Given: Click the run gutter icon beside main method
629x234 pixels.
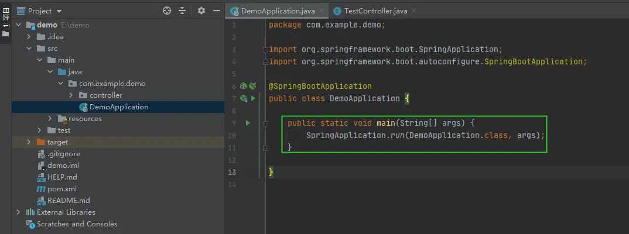Looking at the screenshot, I should [x=248, y=123].
